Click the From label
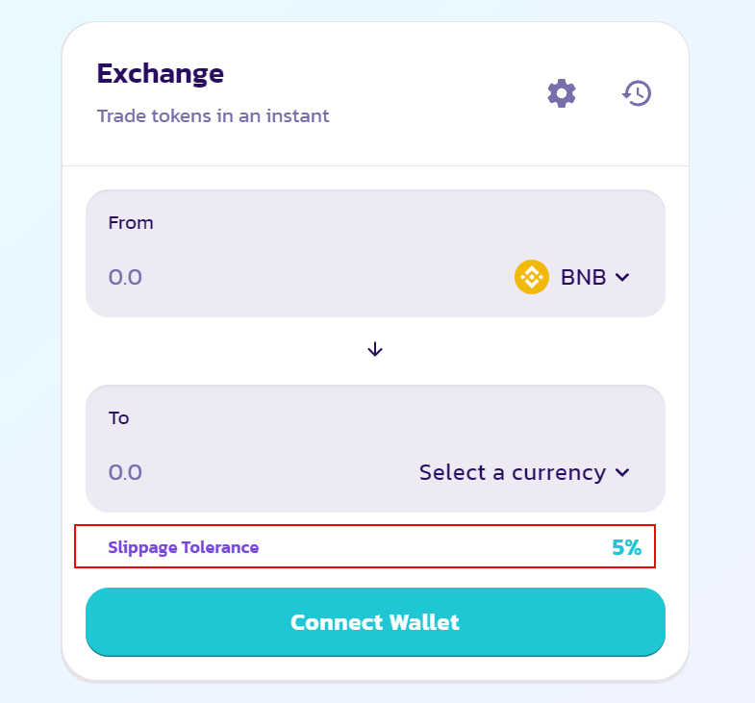This screenshot has height=703, width=755. pyautogui.click(x=131, y=223)
